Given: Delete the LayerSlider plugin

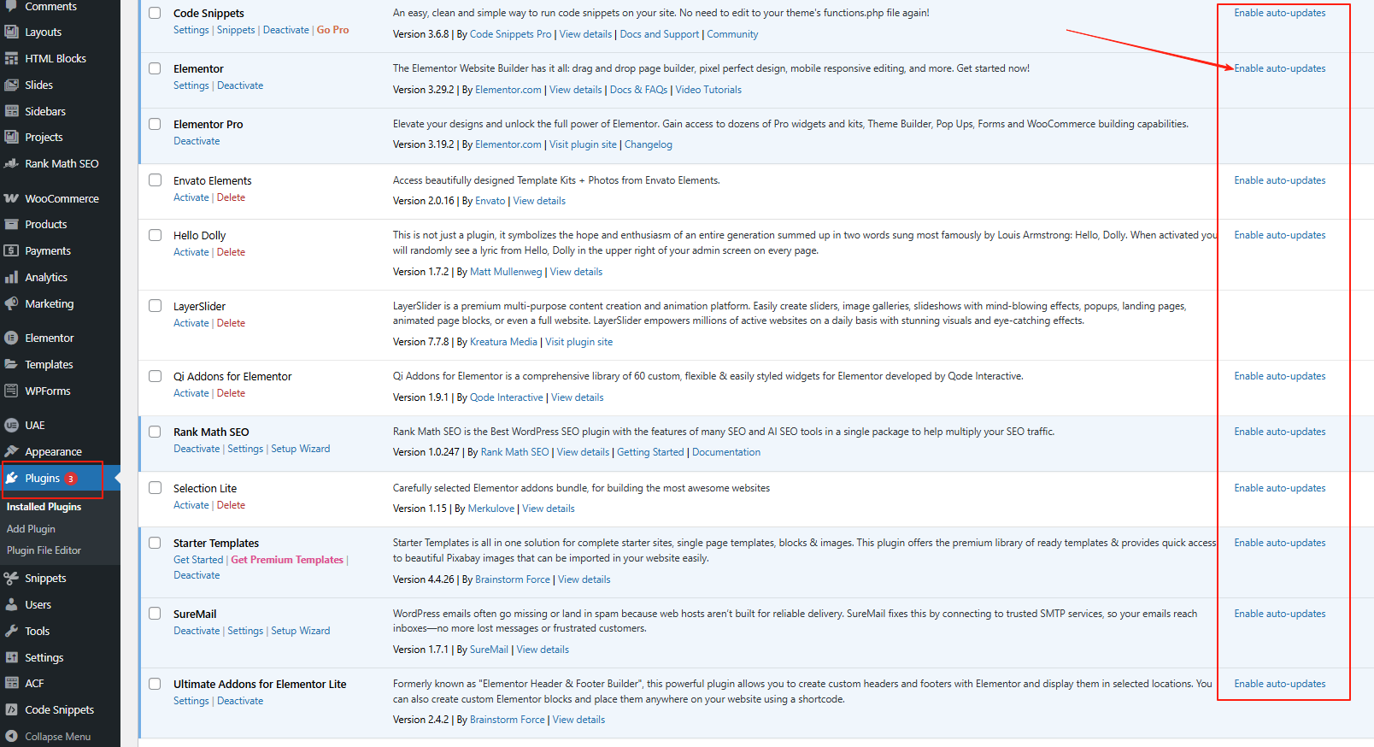Looking at the screenshot, I should pyautogui.click(x=231, y=323).
